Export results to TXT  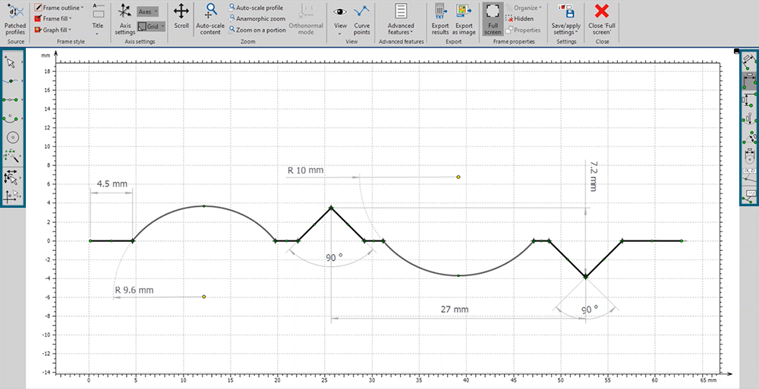[440, 20]
